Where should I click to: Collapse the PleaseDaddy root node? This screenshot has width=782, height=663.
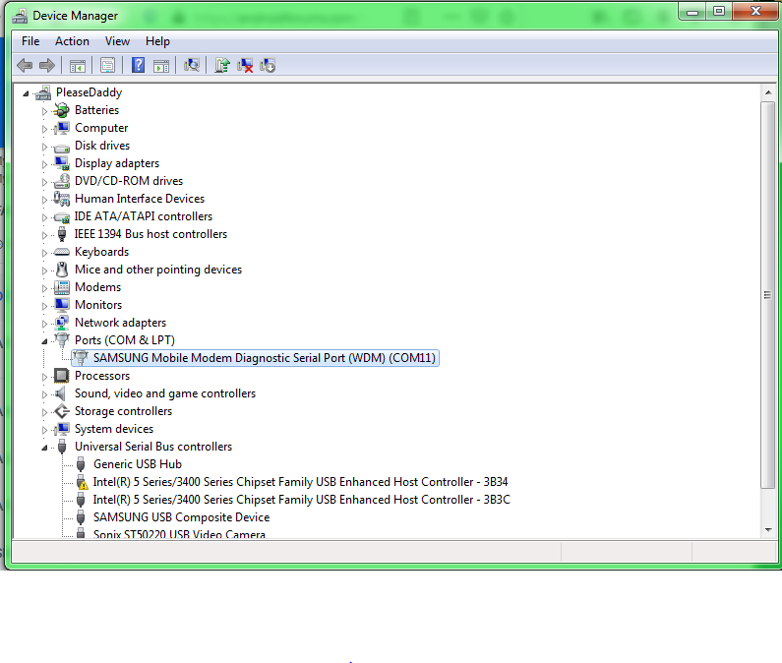click(x=26, y=93)
